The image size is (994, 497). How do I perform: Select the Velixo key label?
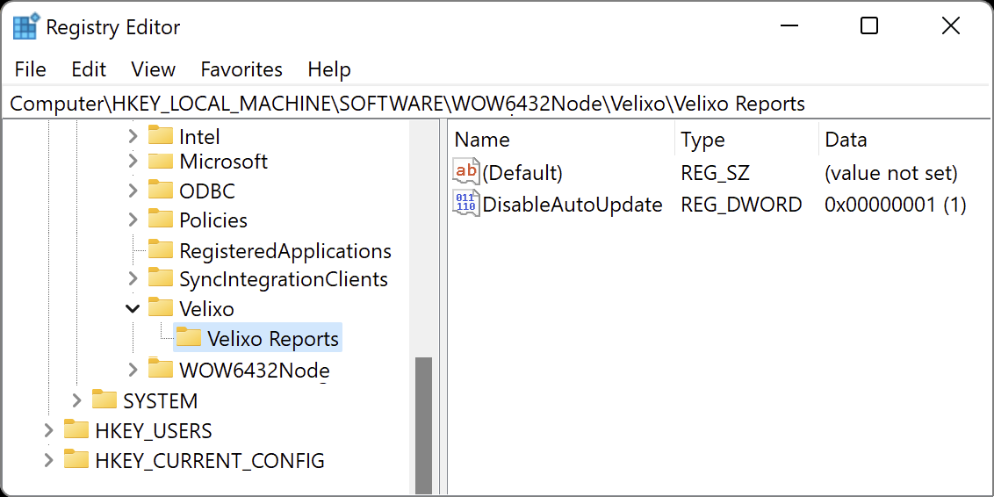coord(206,309)
